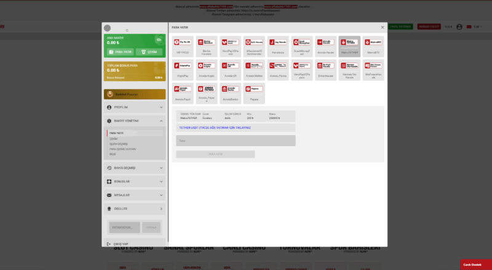492x270 pixels.
Task: Click ÇIKIŞ YAP to log out
Action: [135, 244]
